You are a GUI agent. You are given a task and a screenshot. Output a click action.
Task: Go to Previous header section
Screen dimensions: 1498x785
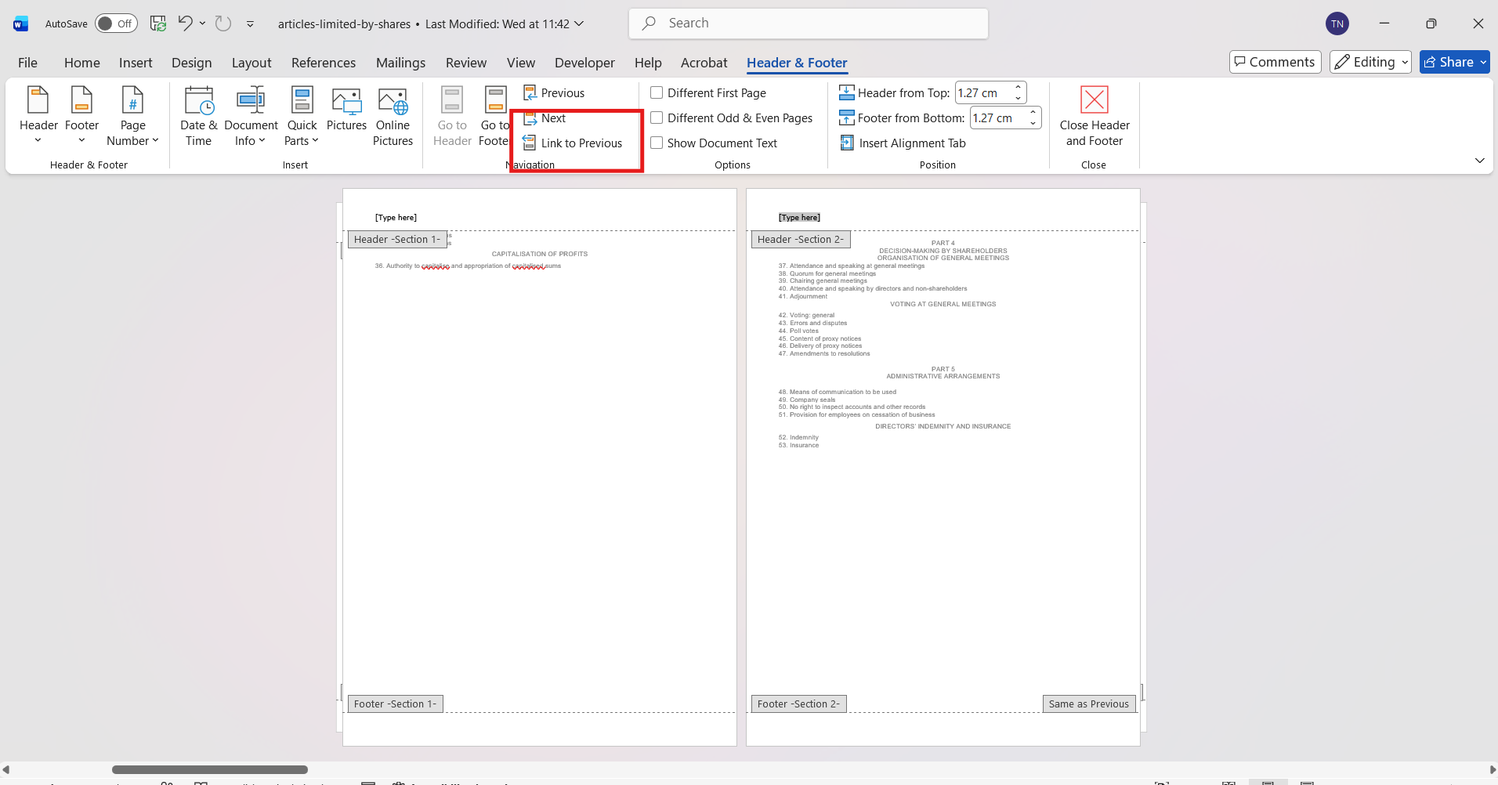coord(554,92)
